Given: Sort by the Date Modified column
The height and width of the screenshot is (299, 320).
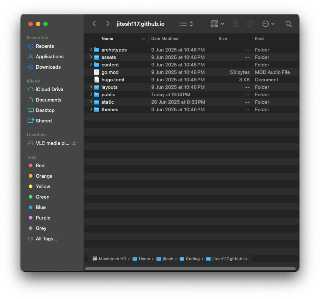Looking at the screenshot, I should pos(165,38).
